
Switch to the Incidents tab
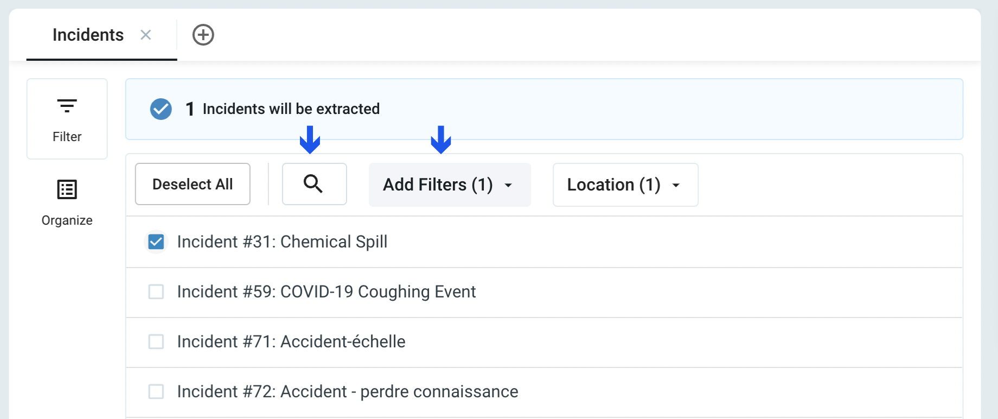tap(88, 35)
